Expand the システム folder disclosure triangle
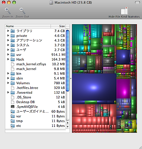Viewport: 142px width, 149px height. coord(8,45)
